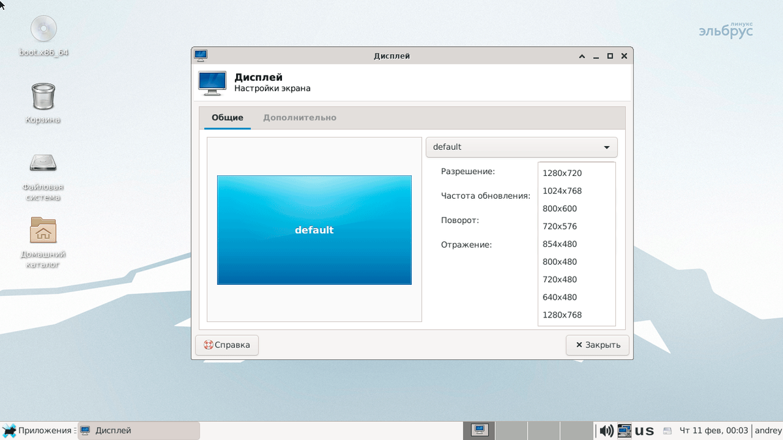Close the Дисплей window with titlebar X

pyautogui.click(x=624, y=57)
